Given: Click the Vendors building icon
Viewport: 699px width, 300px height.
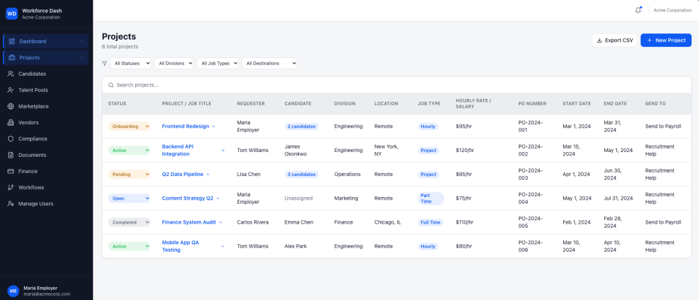Looking at the screenshot, I should 11,123.
